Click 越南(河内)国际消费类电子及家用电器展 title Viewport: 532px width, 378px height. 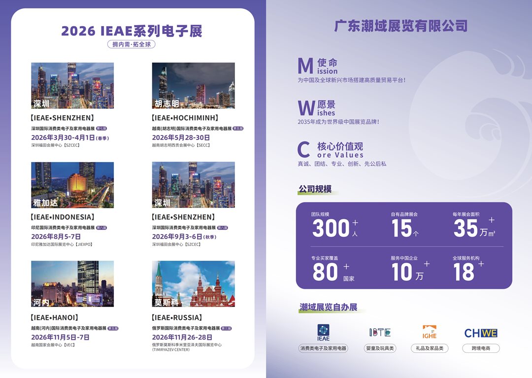click(x=69, y=328)
